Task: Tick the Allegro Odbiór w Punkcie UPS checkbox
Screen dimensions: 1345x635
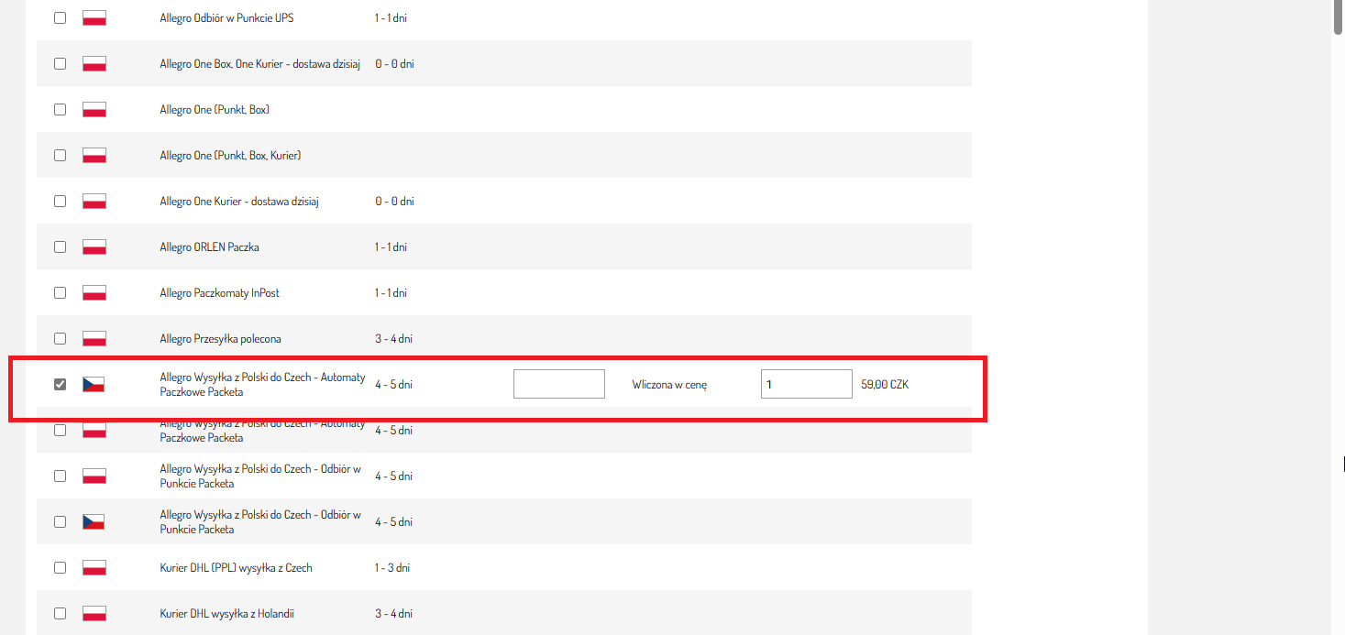Action: [60, 17]
